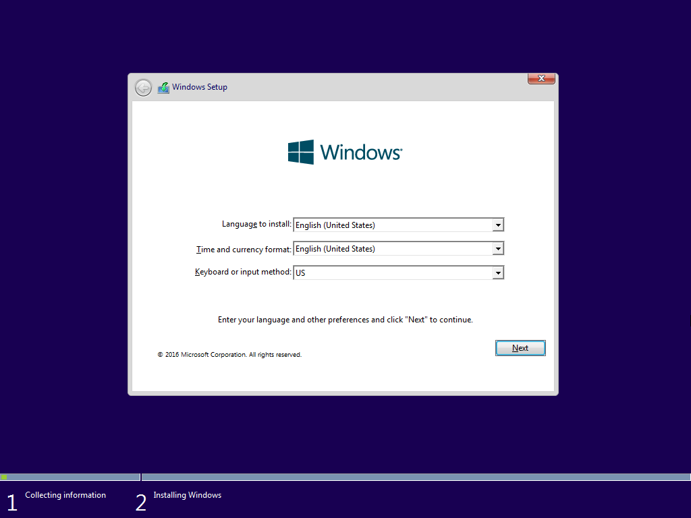Image resolution: width=691 pixels, height=518 pixels.
Task: Click the large step number 2
Action: coord(140,502)
